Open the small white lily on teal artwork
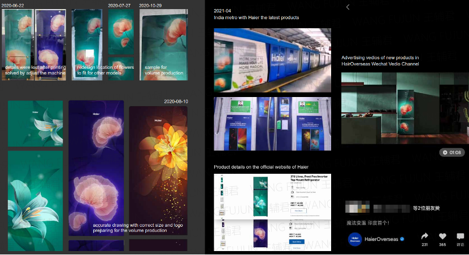 35,124
